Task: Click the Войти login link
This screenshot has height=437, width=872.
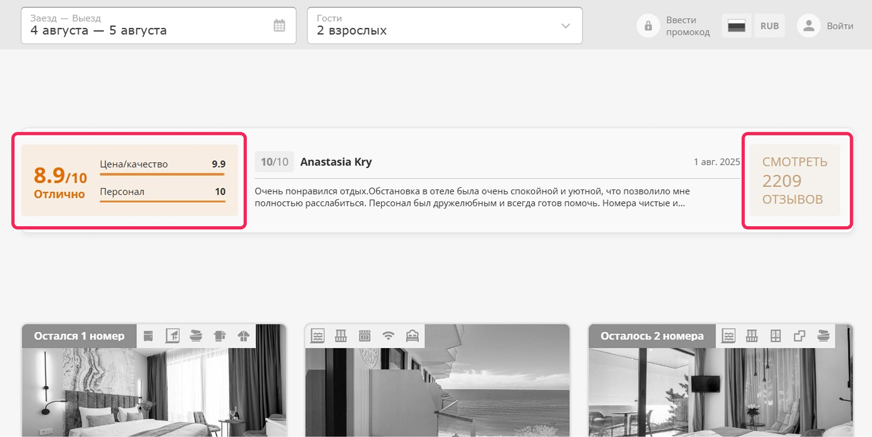Action: point(840,26)
